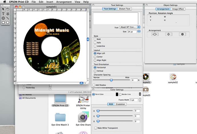Select the sample02 file icon
Image resolution: width=197 pixels, height=134 pixels.
[173, 77]
